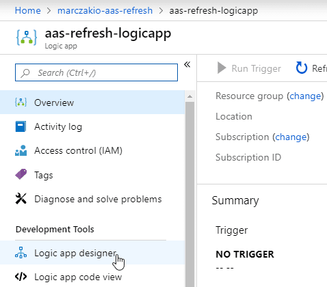Click the Subscription ID label
This screenshot has width=327, height=287.
(x=248, y=157)
